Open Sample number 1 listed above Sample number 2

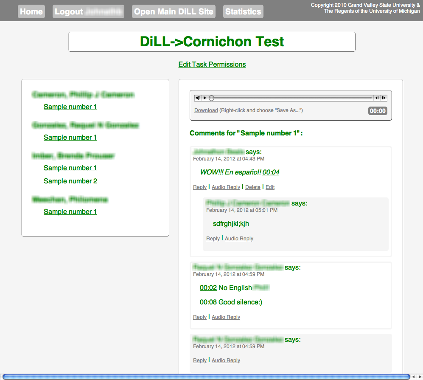click(x=70, y=168)
